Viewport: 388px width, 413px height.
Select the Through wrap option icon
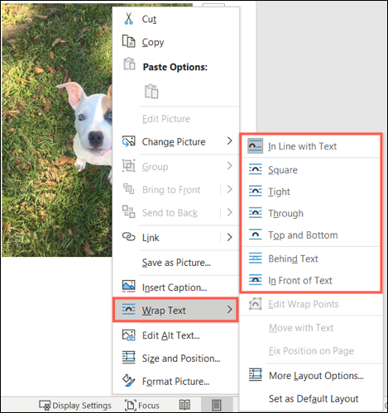click(255, 213)
